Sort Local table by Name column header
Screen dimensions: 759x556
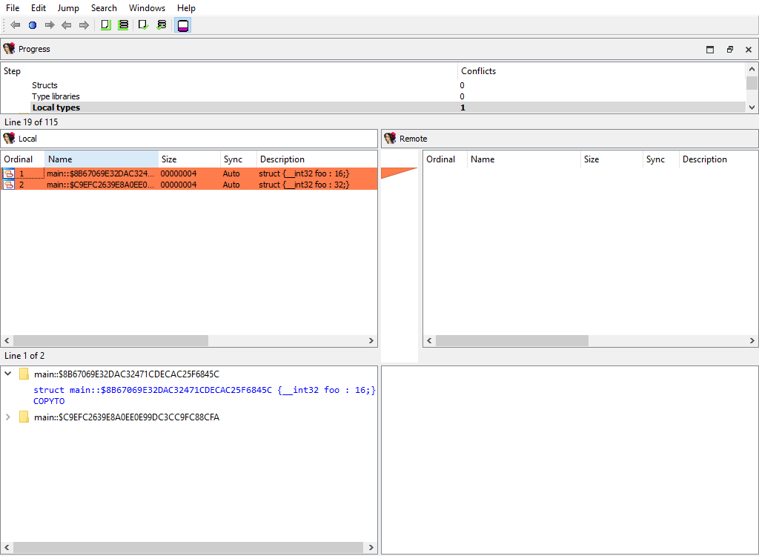pos(101,159)
